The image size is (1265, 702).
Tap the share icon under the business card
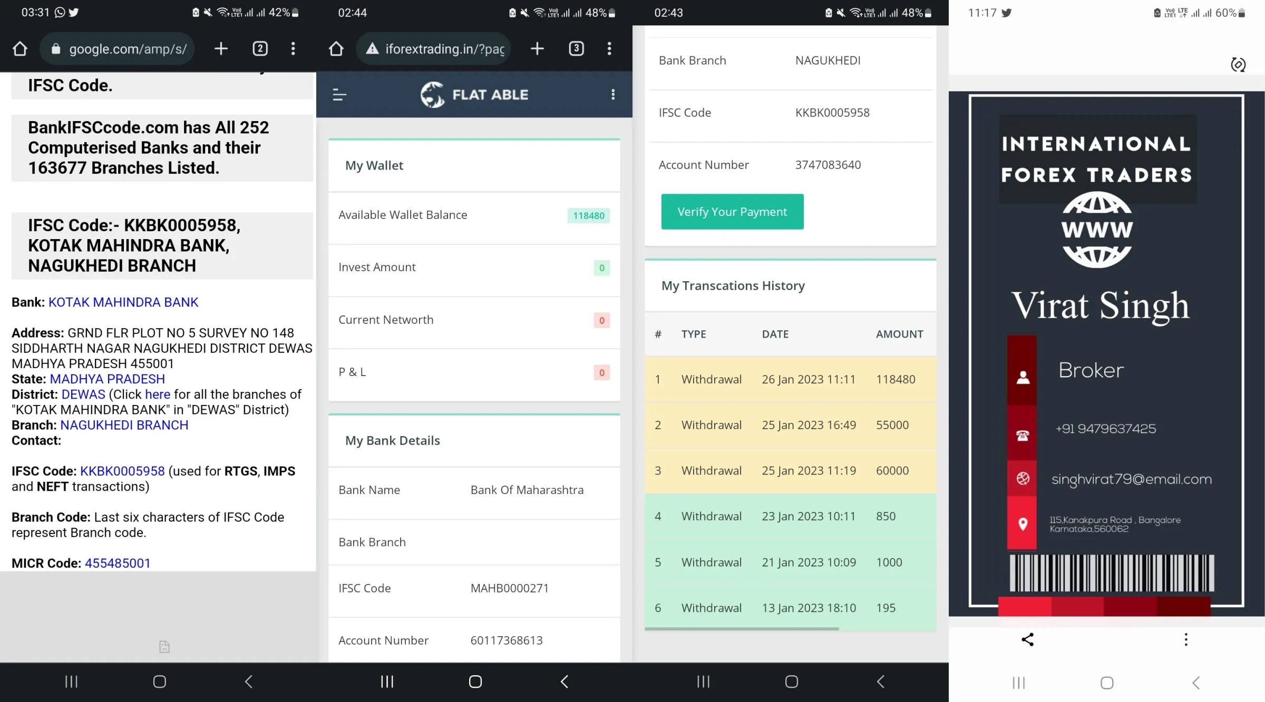point(1027,640)
